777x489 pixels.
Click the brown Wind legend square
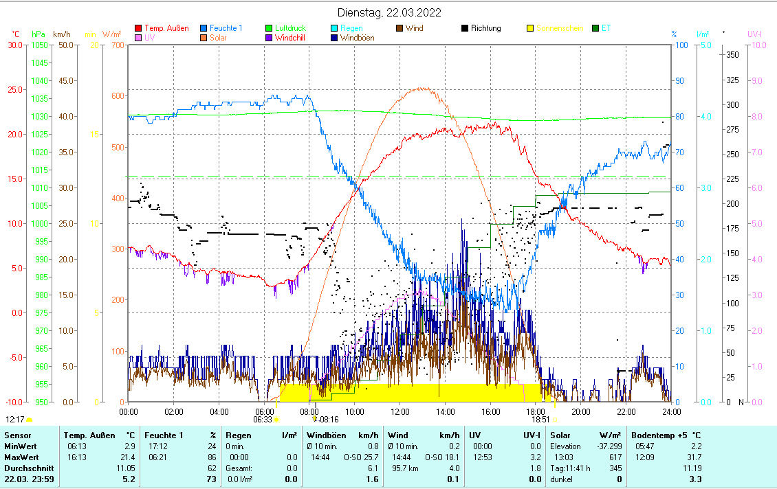400,28
